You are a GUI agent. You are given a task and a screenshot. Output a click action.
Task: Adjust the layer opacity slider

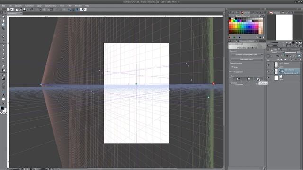[x=291, y=52]
